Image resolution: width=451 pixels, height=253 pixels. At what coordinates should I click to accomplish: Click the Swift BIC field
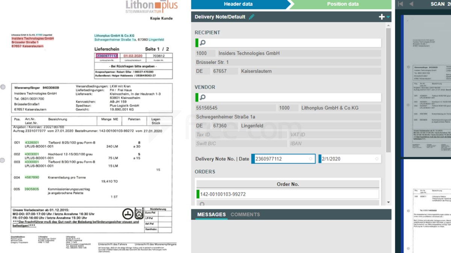(241, 144)
